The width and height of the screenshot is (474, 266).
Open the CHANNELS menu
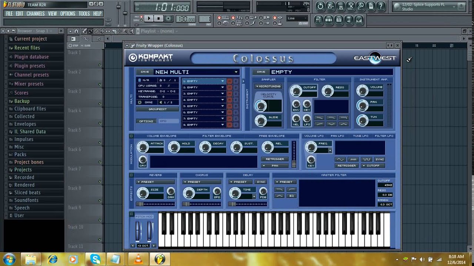(x=36, y=14)
